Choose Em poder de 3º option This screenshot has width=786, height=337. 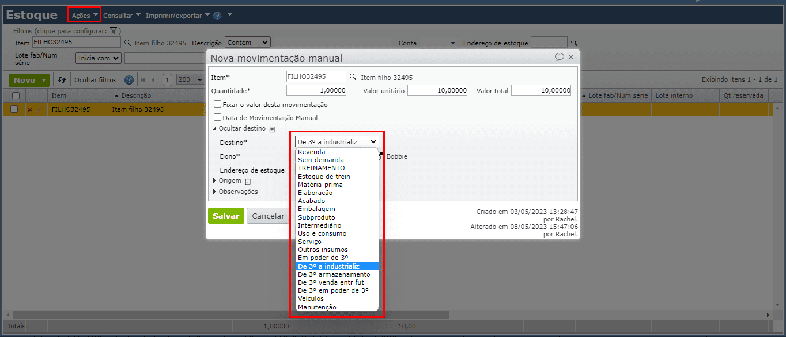[337, 258]
